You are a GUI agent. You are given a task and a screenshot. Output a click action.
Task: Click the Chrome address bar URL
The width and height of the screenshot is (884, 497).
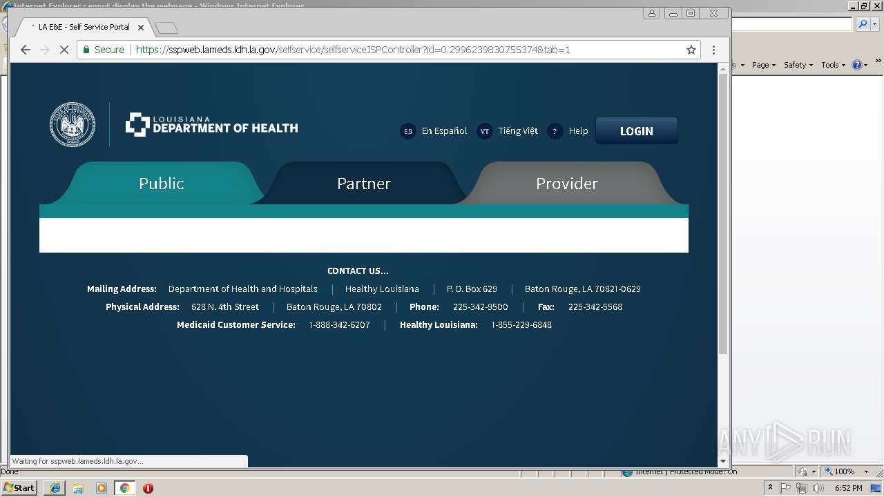click(x=352, y=50)
